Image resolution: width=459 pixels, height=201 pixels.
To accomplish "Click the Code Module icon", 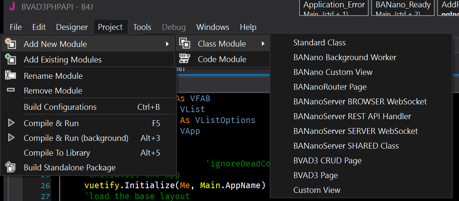I will pos(184,59).
